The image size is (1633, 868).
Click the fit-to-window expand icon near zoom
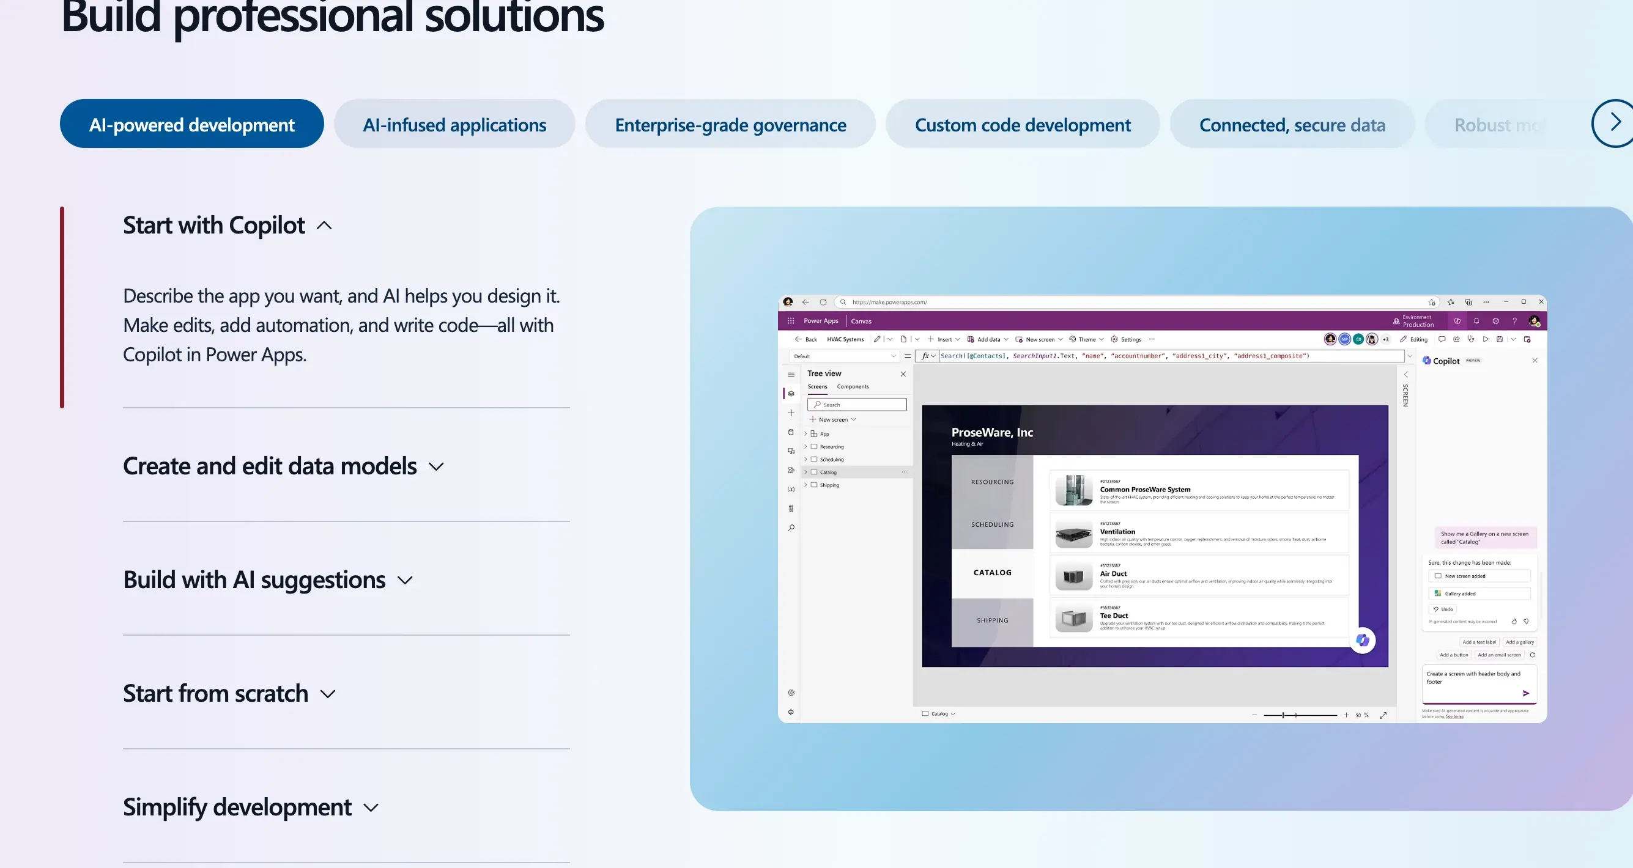(1383, 715)
